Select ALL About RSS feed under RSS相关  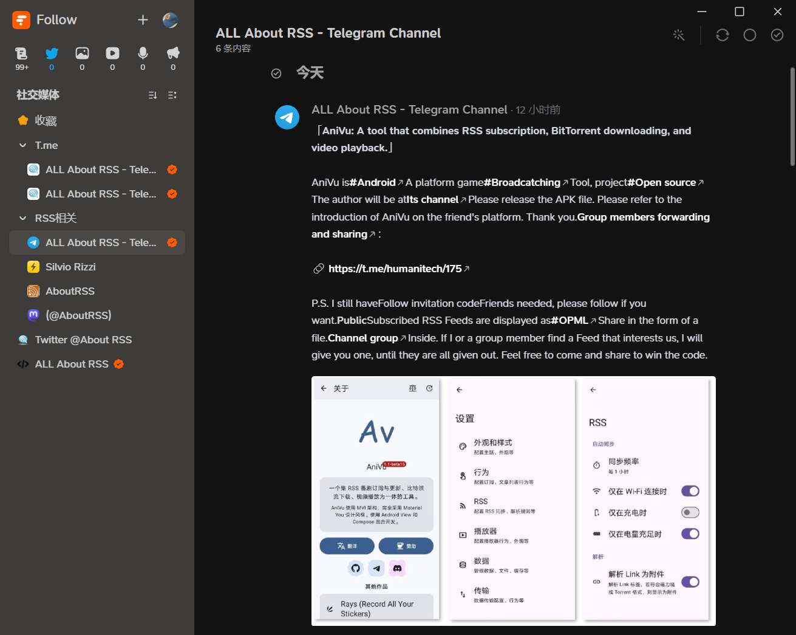click(x=97, y=242)
